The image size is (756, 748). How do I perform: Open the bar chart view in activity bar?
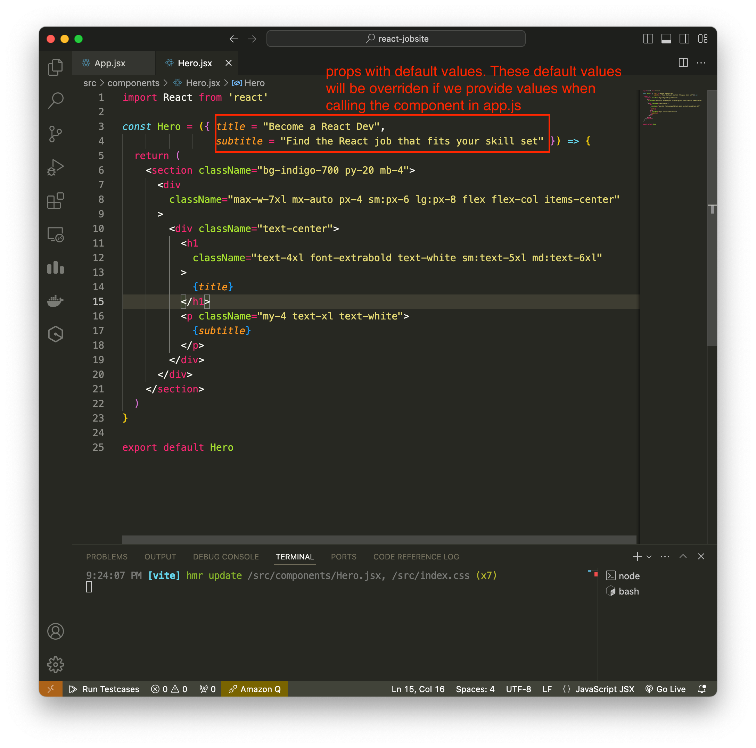point(55,268)
